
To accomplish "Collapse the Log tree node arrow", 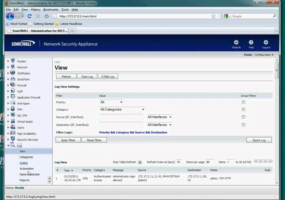I will click(x=8, y=146).
